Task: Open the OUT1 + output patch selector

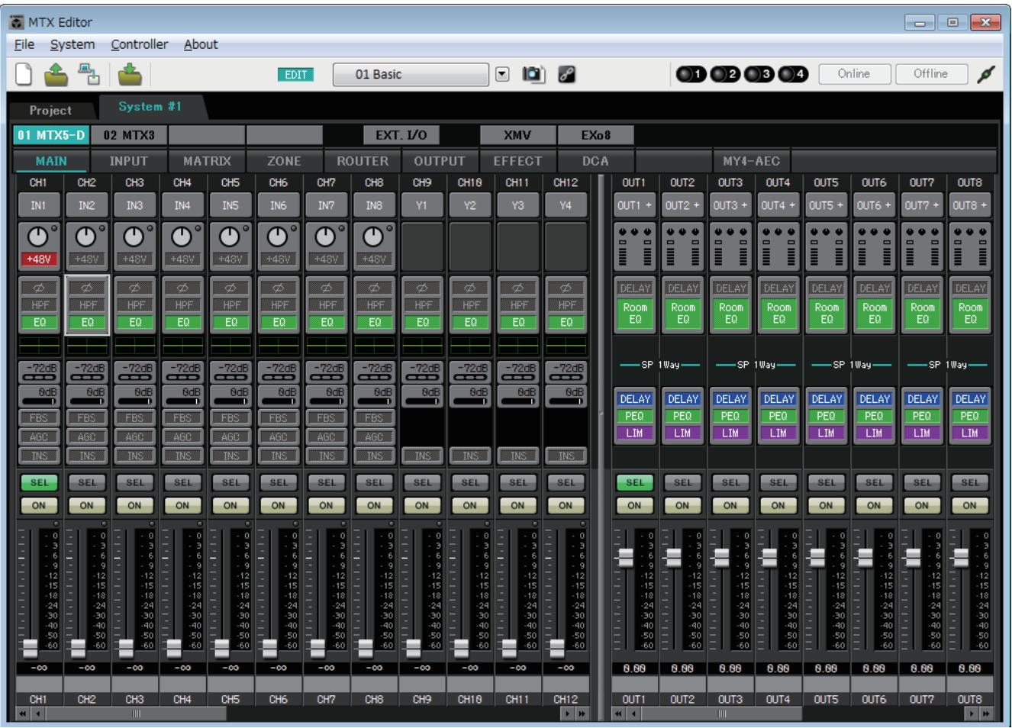Action: [635, 205]
